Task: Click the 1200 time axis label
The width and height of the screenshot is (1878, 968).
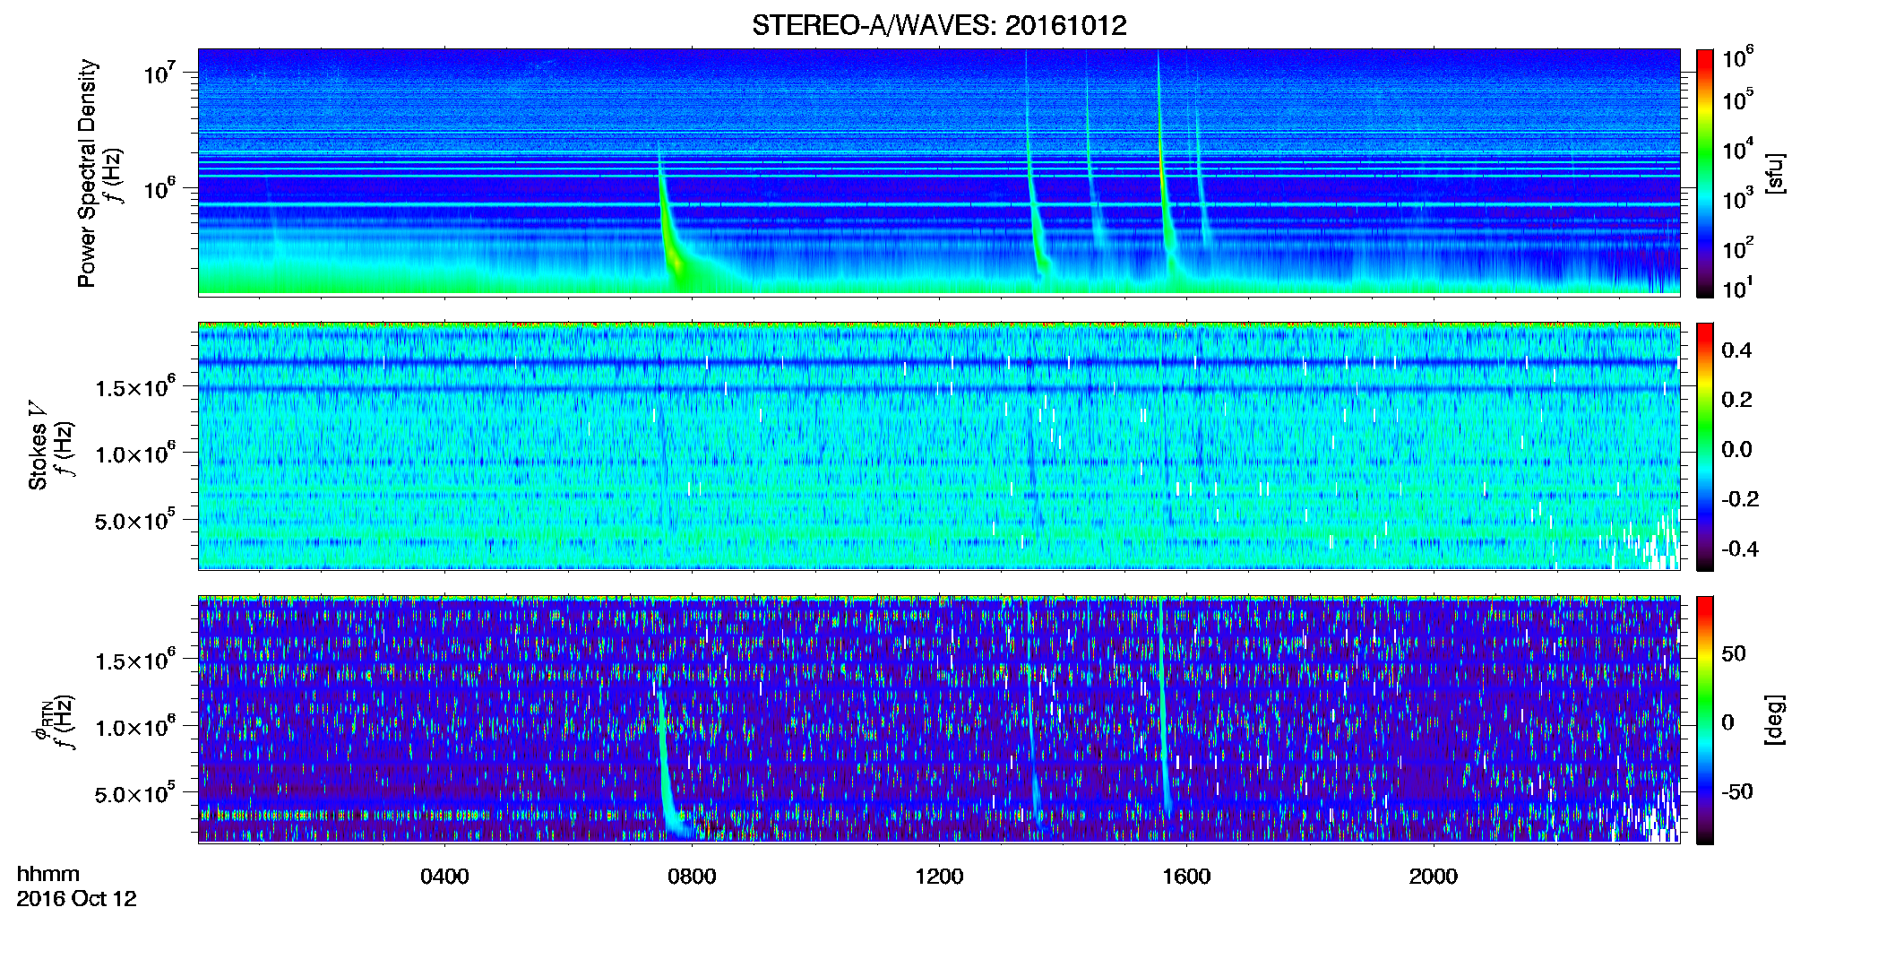Action: point(939,876)
